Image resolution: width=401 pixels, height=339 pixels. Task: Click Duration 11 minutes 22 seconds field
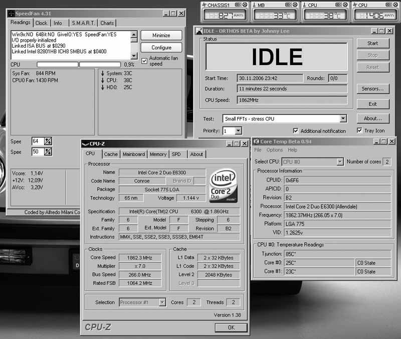[x=292, y=89]
